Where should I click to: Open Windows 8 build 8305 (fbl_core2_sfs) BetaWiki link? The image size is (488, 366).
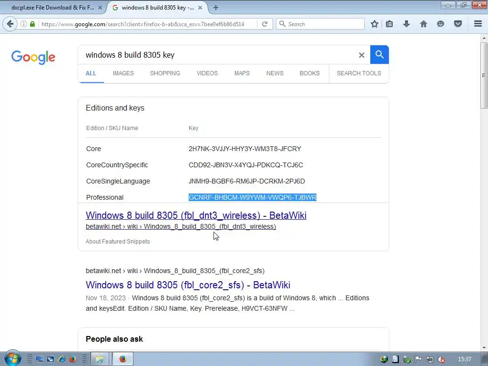coord(188,285)
